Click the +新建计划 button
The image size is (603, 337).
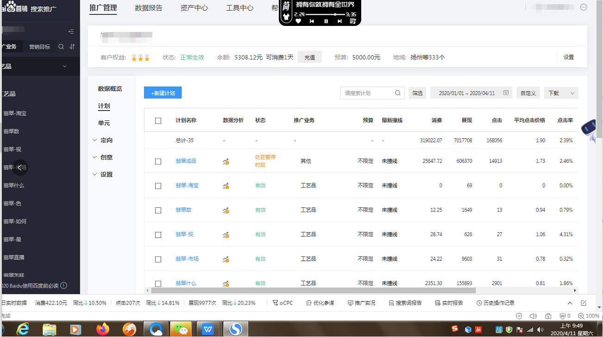click(163, 93)
